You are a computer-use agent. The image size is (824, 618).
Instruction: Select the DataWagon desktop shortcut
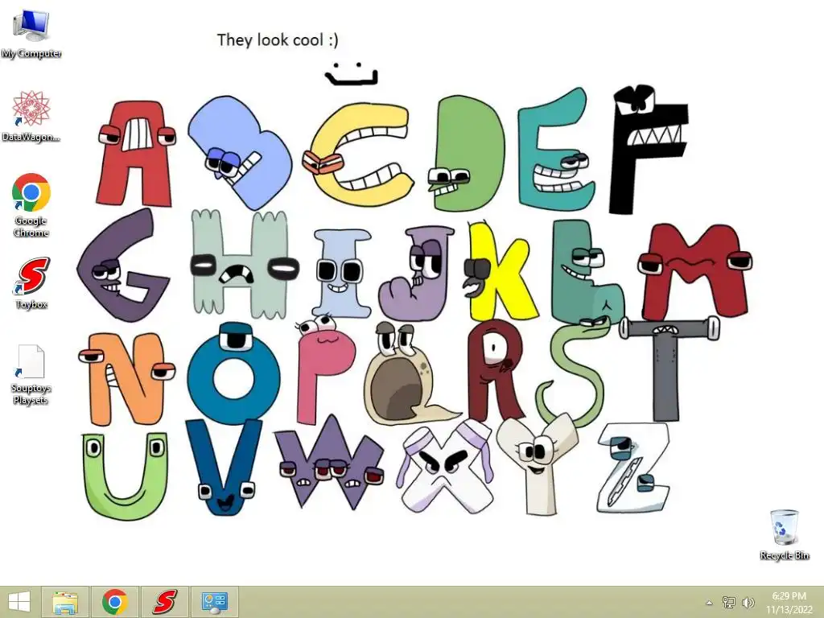(31, 116)
